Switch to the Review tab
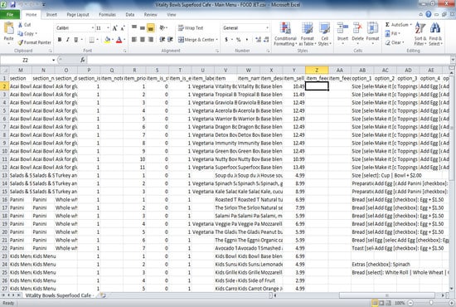Screen dimensions: 456x307 pos(150,15)
